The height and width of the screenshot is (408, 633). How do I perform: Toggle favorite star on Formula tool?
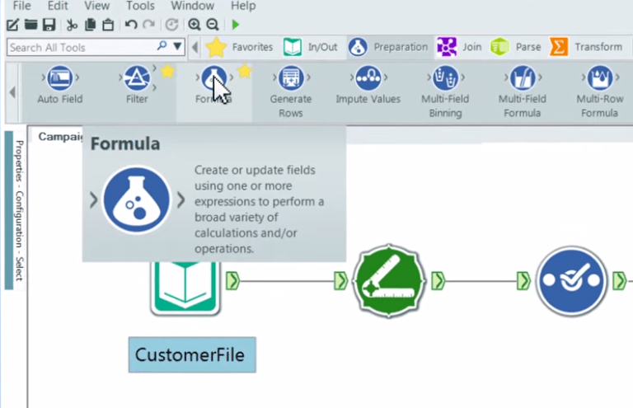244,72
